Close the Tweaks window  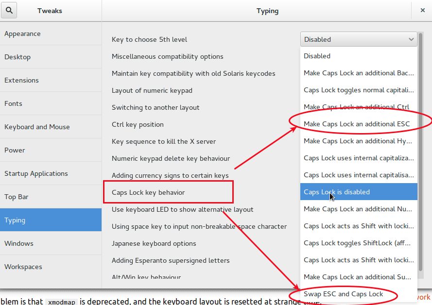[422, 11]
